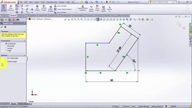Select the Smart Dimension tool
192x108 pixels.
(x=11, y=8)
